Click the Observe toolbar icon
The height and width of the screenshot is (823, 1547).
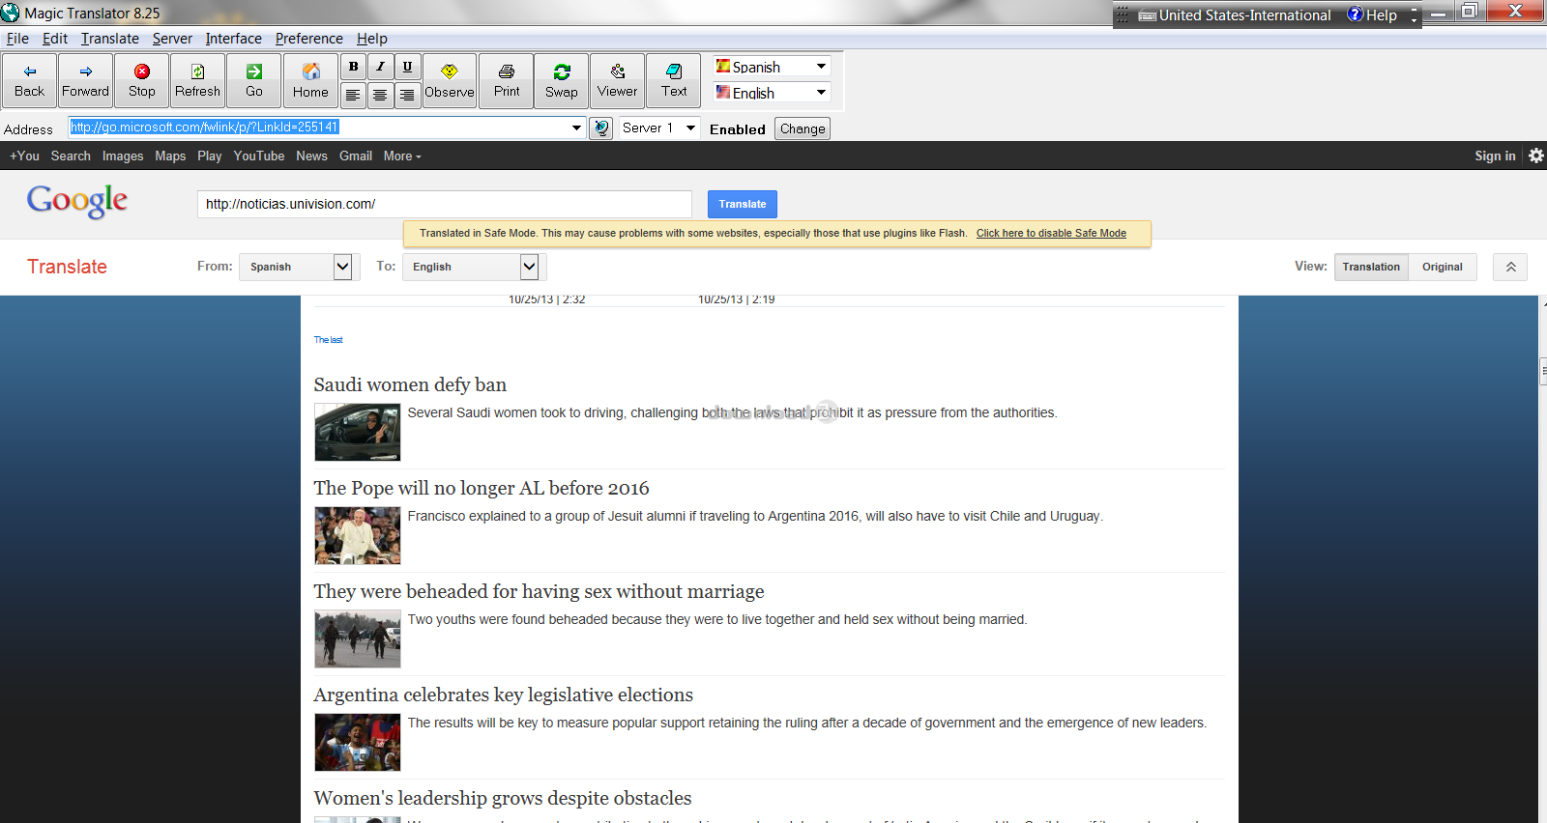[x=450, y=80]
